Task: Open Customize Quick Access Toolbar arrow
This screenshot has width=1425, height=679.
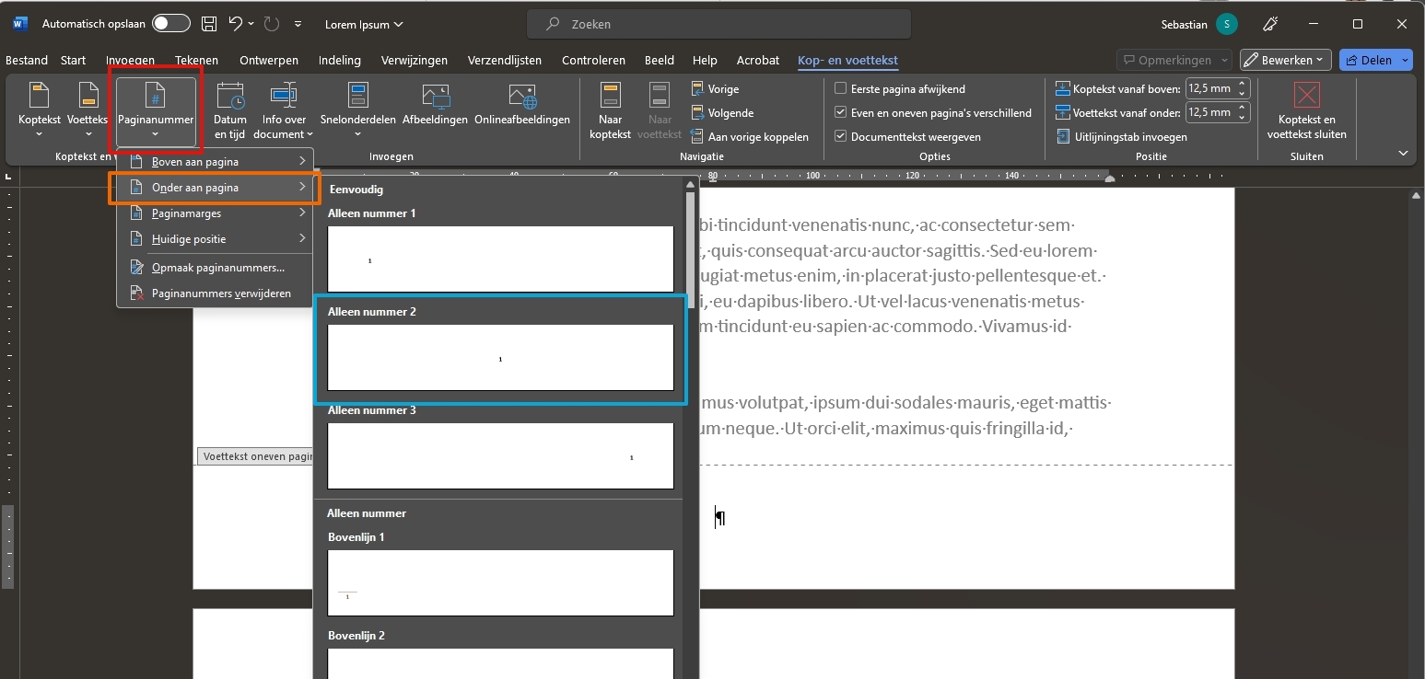Action: [x=298, y=24]
